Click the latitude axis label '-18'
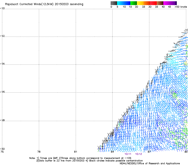This screenshot has height=165, width=188. [x=2, y=120]
